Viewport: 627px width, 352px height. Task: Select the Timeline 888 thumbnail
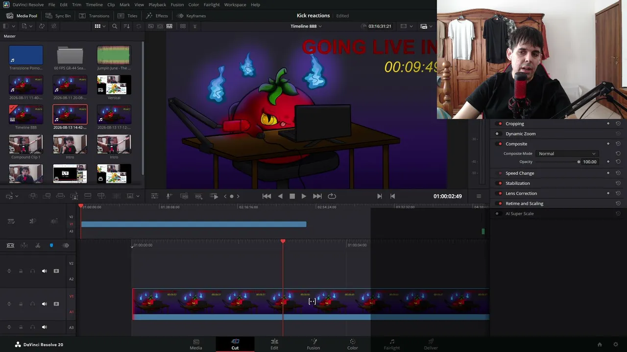[26, 114]
